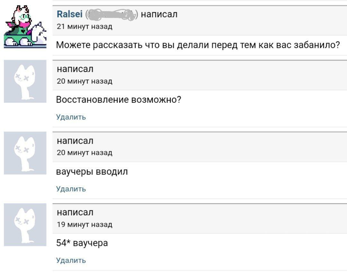
Task: Click the timestamp above "ваучеры вводил"
Action: coord(85,153)
